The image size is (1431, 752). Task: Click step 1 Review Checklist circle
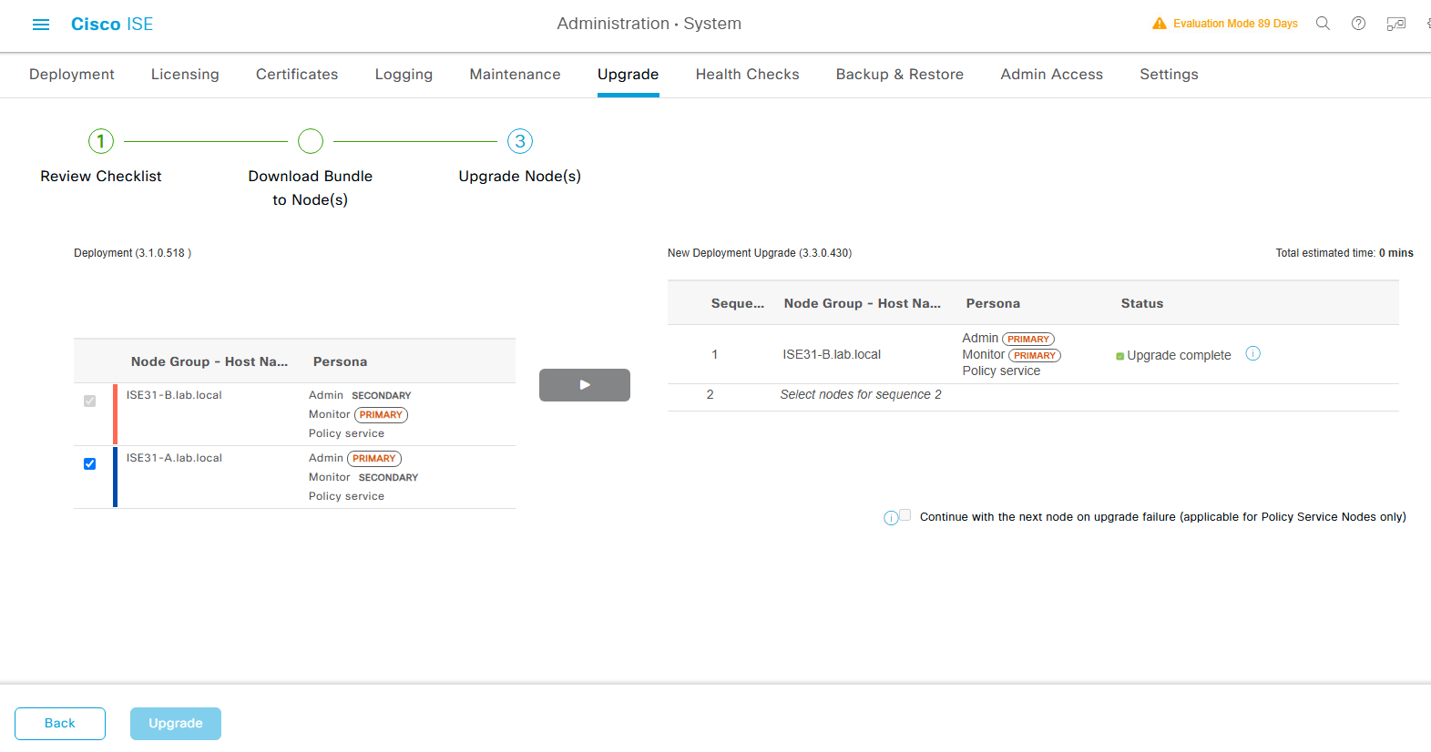(101, 141)
